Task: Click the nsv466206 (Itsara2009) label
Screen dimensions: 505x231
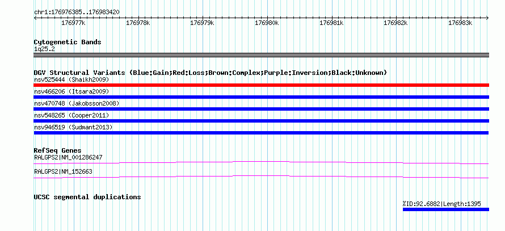Action: [71, 91]
